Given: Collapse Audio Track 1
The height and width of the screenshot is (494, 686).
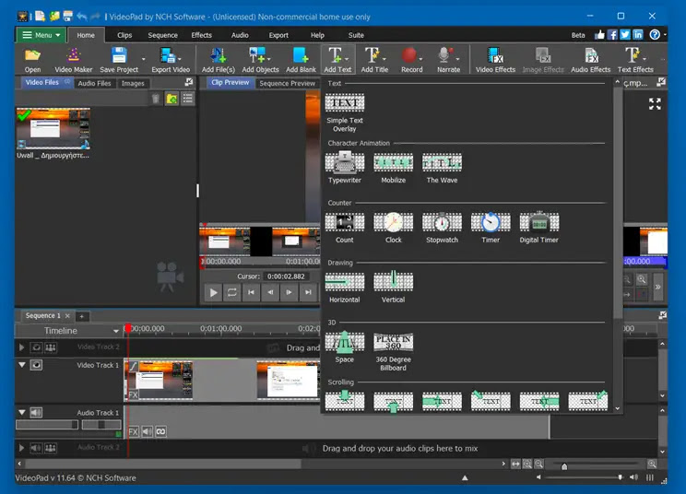Looking at the screenshot, I should coord(21,412).
